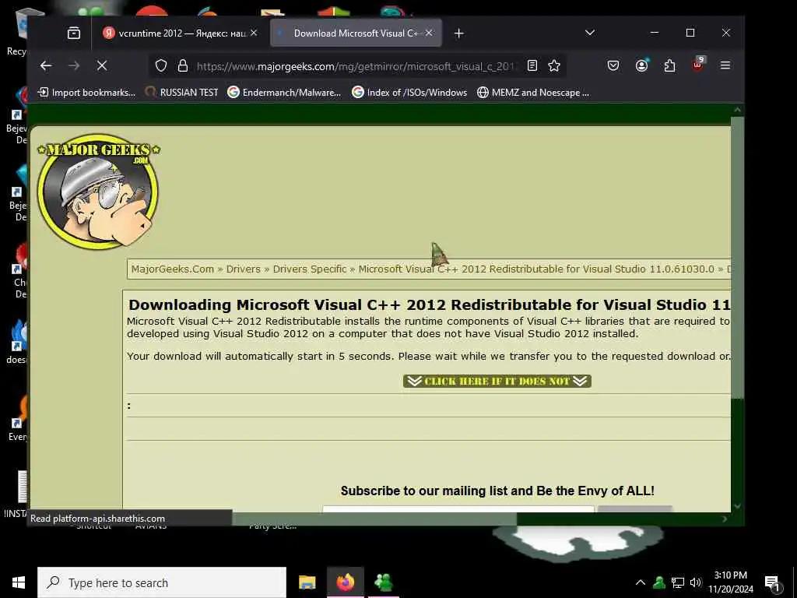
Task: Open Import bookmarks bookmark
Action: tap(87, 93)
